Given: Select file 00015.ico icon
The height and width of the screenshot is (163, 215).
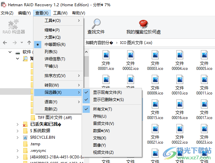Looking at the screenshot, I should click(155, 104).
